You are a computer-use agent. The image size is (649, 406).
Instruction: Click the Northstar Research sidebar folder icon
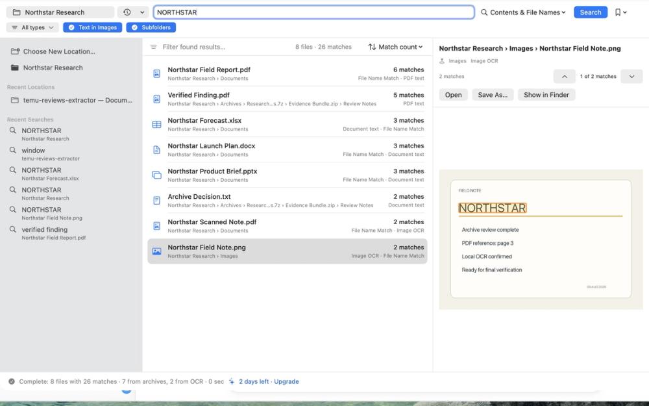pyautogui.click(x=15, y=68)
